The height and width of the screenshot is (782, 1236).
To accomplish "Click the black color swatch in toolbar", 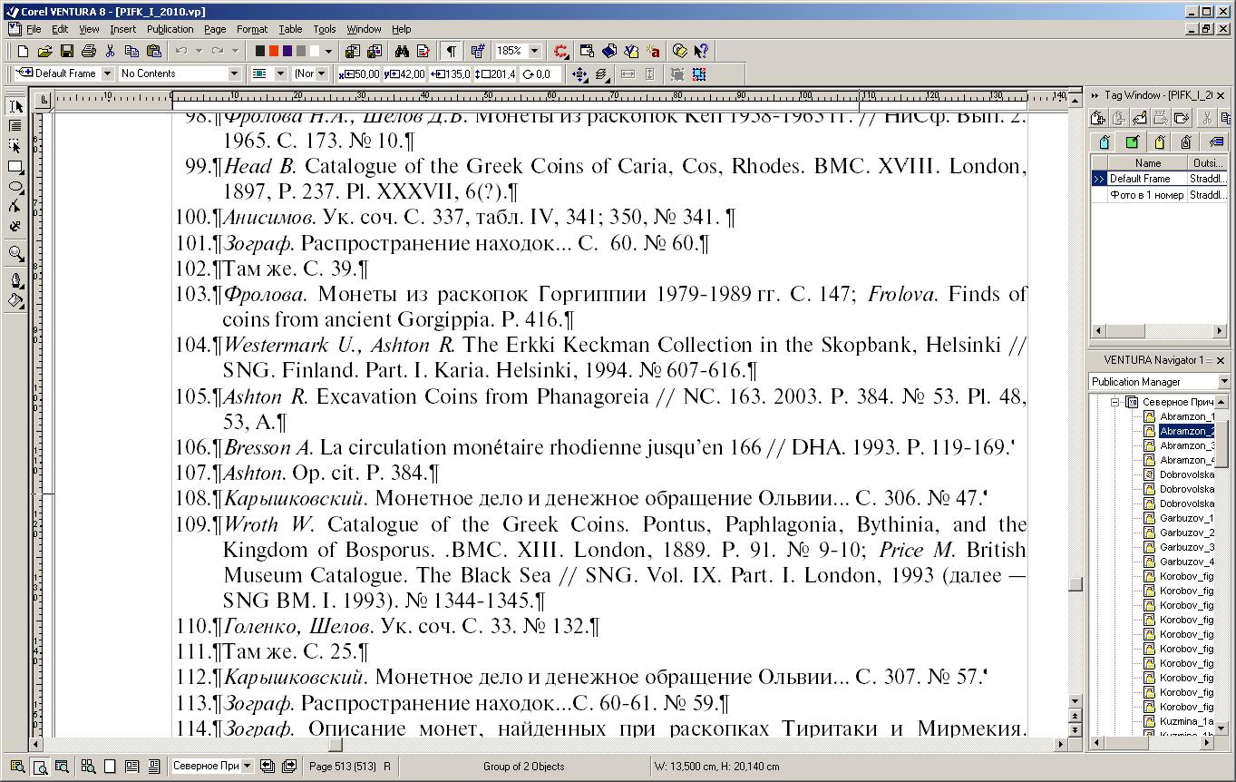I will [x=260, y=52].
